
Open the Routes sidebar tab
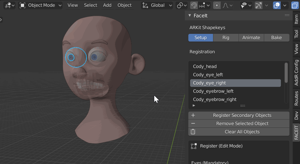296,98
